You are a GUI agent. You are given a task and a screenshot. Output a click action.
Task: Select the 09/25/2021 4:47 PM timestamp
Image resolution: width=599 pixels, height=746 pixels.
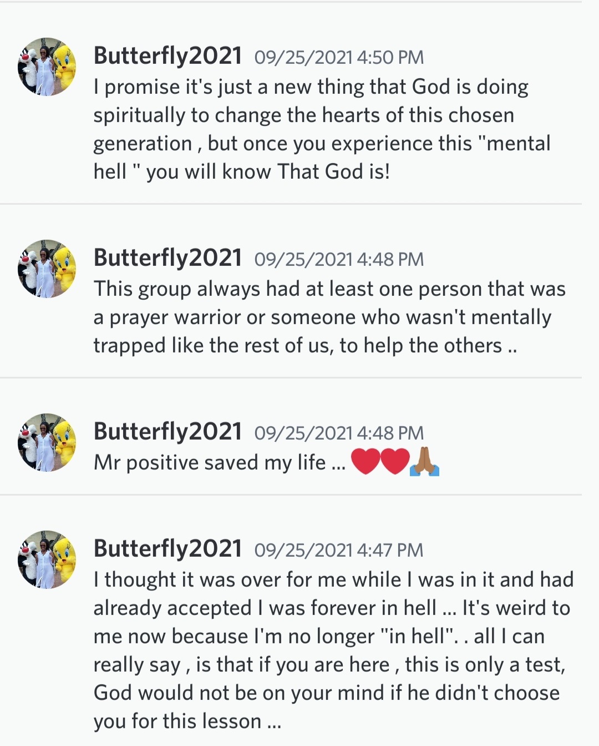coord(339,550)
